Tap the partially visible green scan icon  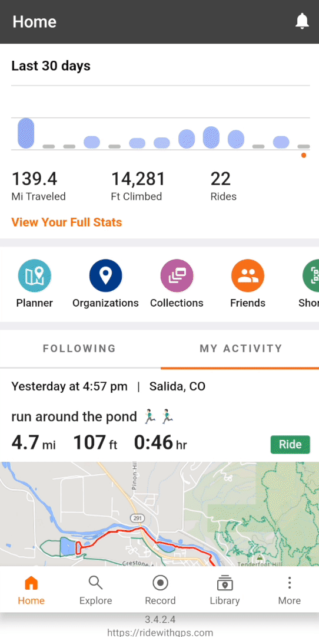(311, 276)
